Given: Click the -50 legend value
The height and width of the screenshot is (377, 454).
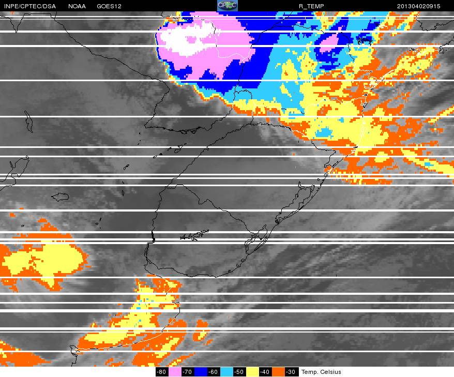Looking at the screenshot, I should click(x=239, y=372).
